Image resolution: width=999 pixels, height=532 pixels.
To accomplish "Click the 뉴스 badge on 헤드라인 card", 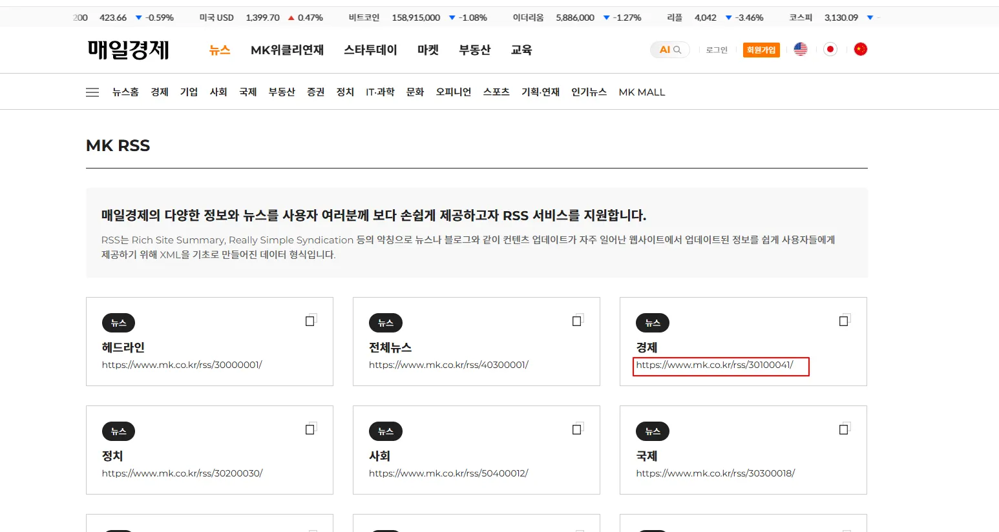I will point(118,323).
